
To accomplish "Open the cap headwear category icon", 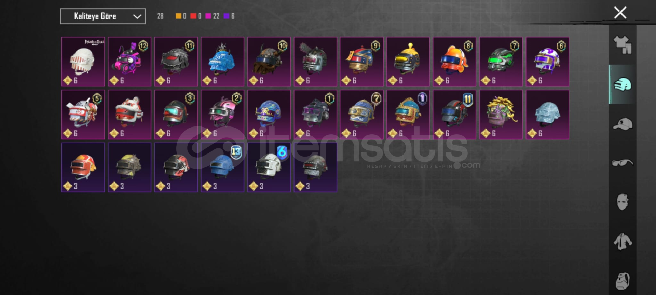I will pos(623,124).
